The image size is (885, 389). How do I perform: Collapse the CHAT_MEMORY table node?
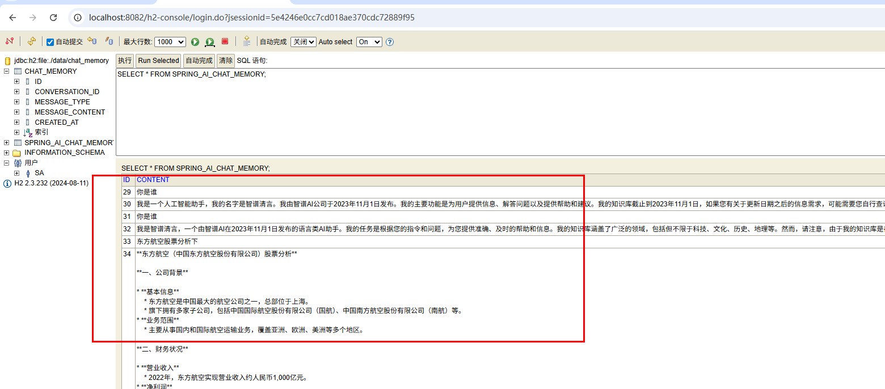[x=7, y=71]
